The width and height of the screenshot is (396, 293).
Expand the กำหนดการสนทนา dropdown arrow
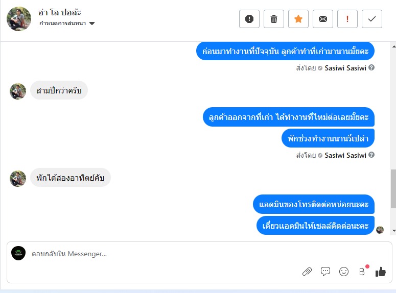pos(92,23)
